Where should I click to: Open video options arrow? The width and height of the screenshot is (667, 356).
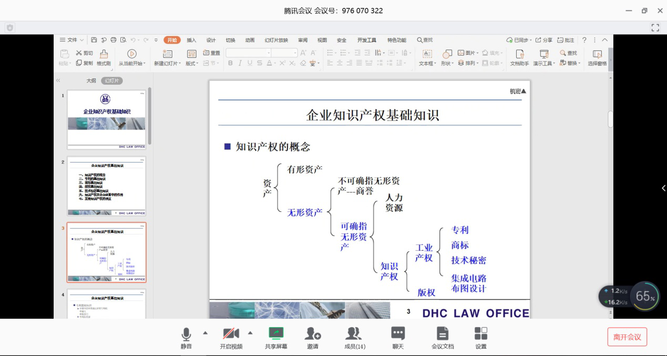point(250,332)
